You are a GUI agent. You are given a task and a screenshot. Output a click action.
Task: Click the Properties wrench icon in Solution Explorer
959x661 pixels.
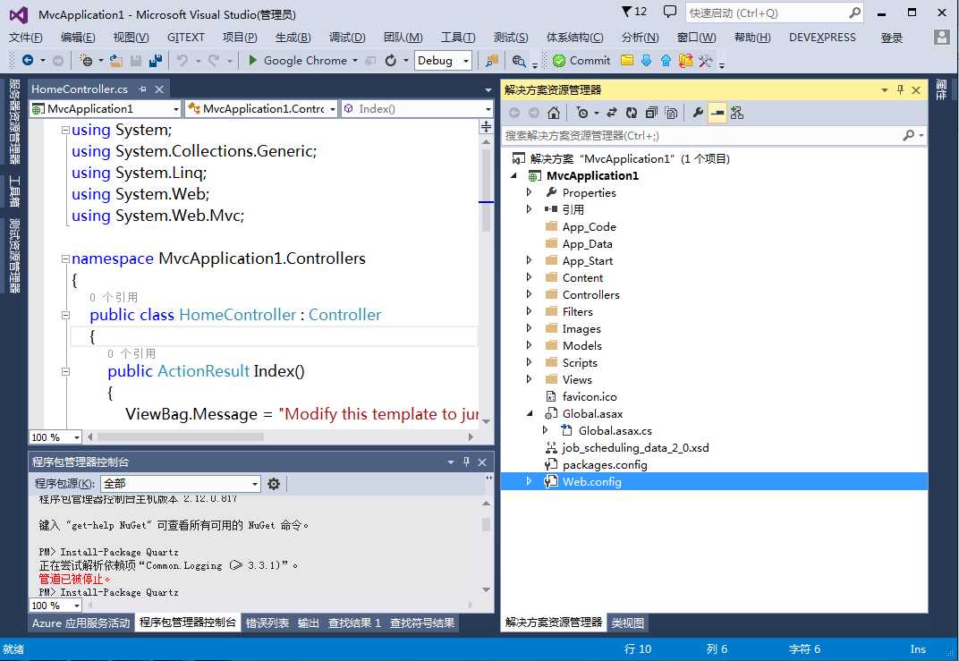point(697,113)
